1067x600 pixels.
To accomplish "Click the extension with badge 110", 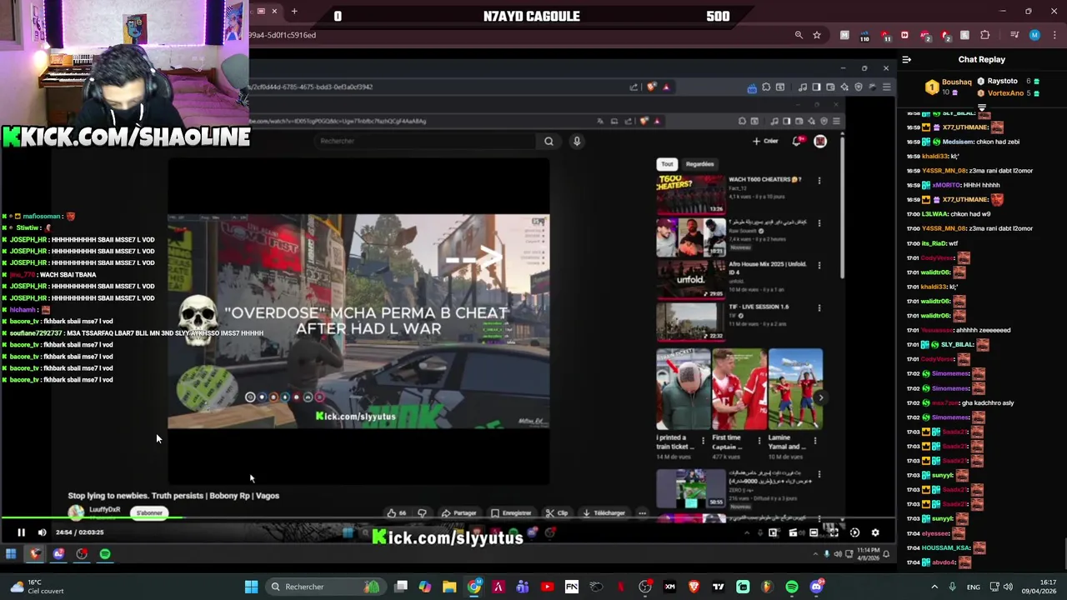I will [x=864, y=36].
